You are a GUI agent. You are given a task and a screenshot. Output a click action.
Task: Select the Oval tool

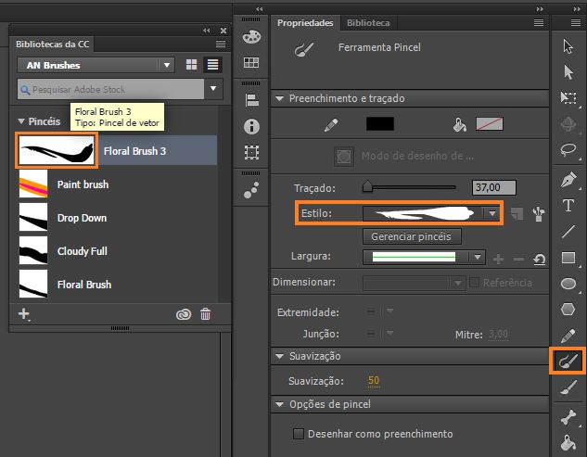568,284
